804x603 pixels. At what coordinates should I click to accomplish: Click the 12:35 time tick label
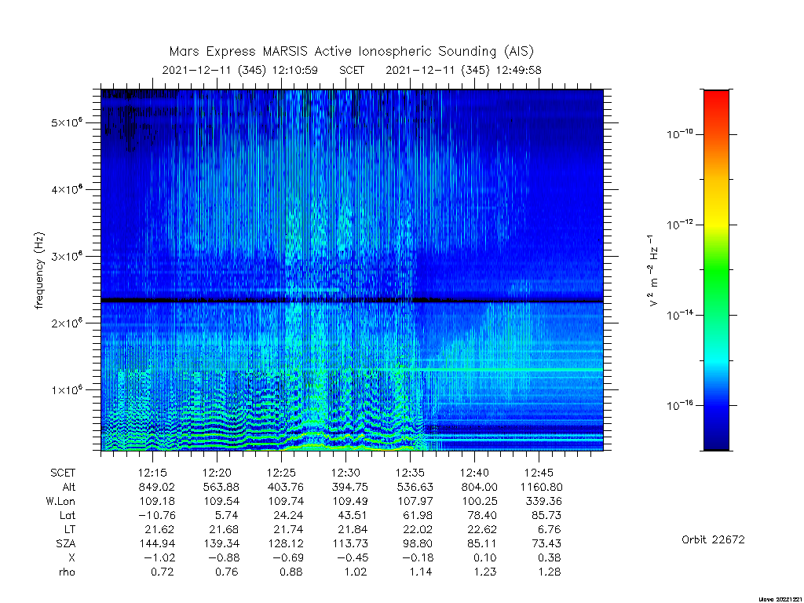point(410,473)
